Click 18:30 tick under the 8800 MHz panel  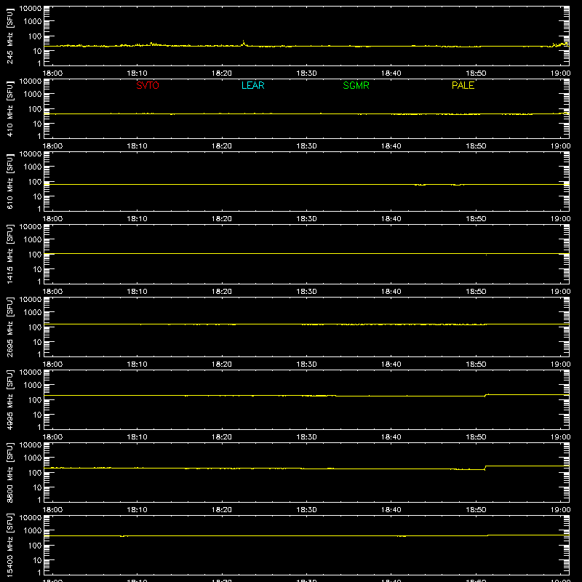[306, 510]
